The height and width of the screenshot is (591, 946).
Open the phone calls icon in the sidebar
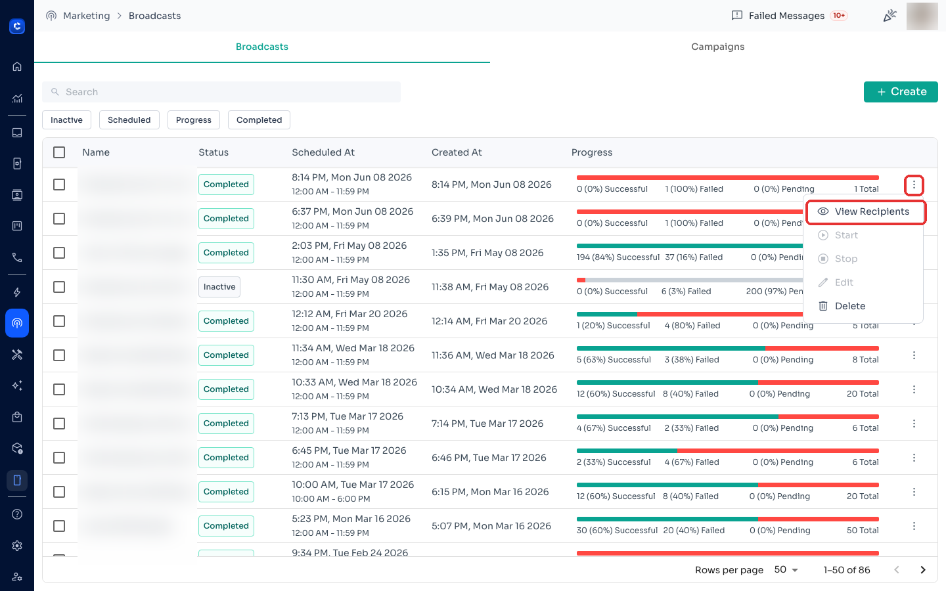tap(17, 257)
